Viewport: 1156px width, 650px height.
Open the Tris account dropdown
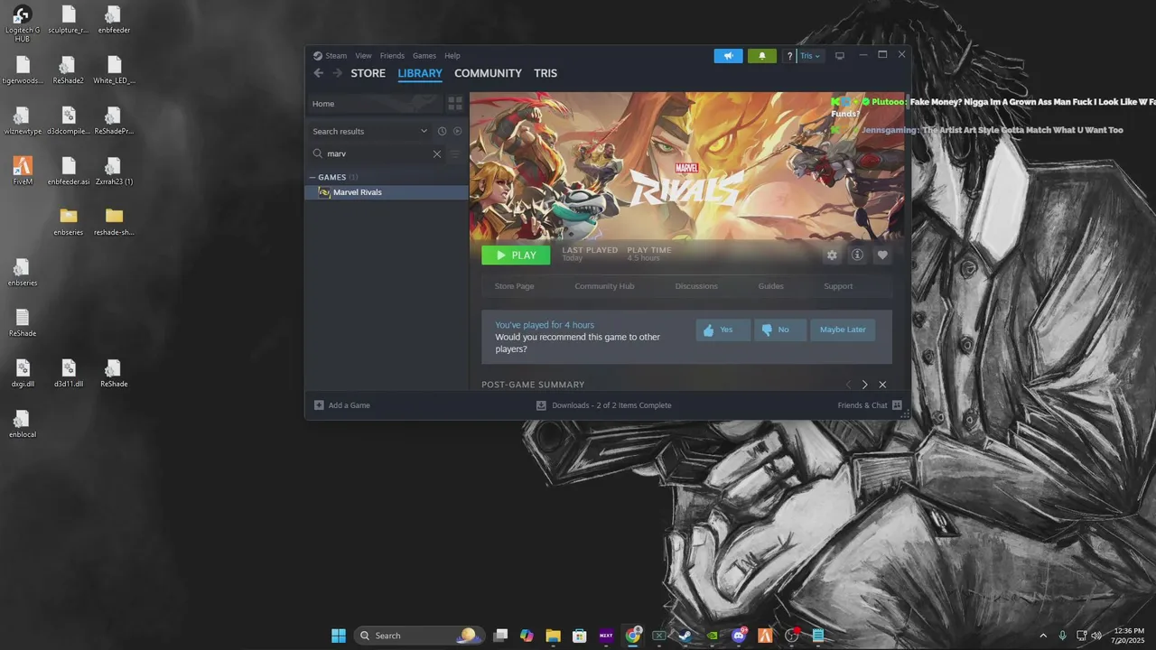point(810,56)
